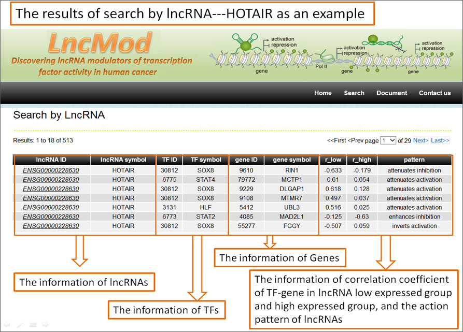Click the <Prev page link
The width and height of the screenshot is (463, 332).
point(356,140)
